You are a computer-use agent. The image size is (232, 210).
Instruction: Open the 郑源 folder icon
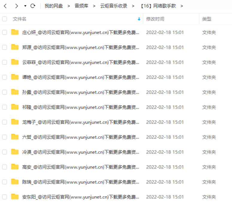(x=15, y=47)
